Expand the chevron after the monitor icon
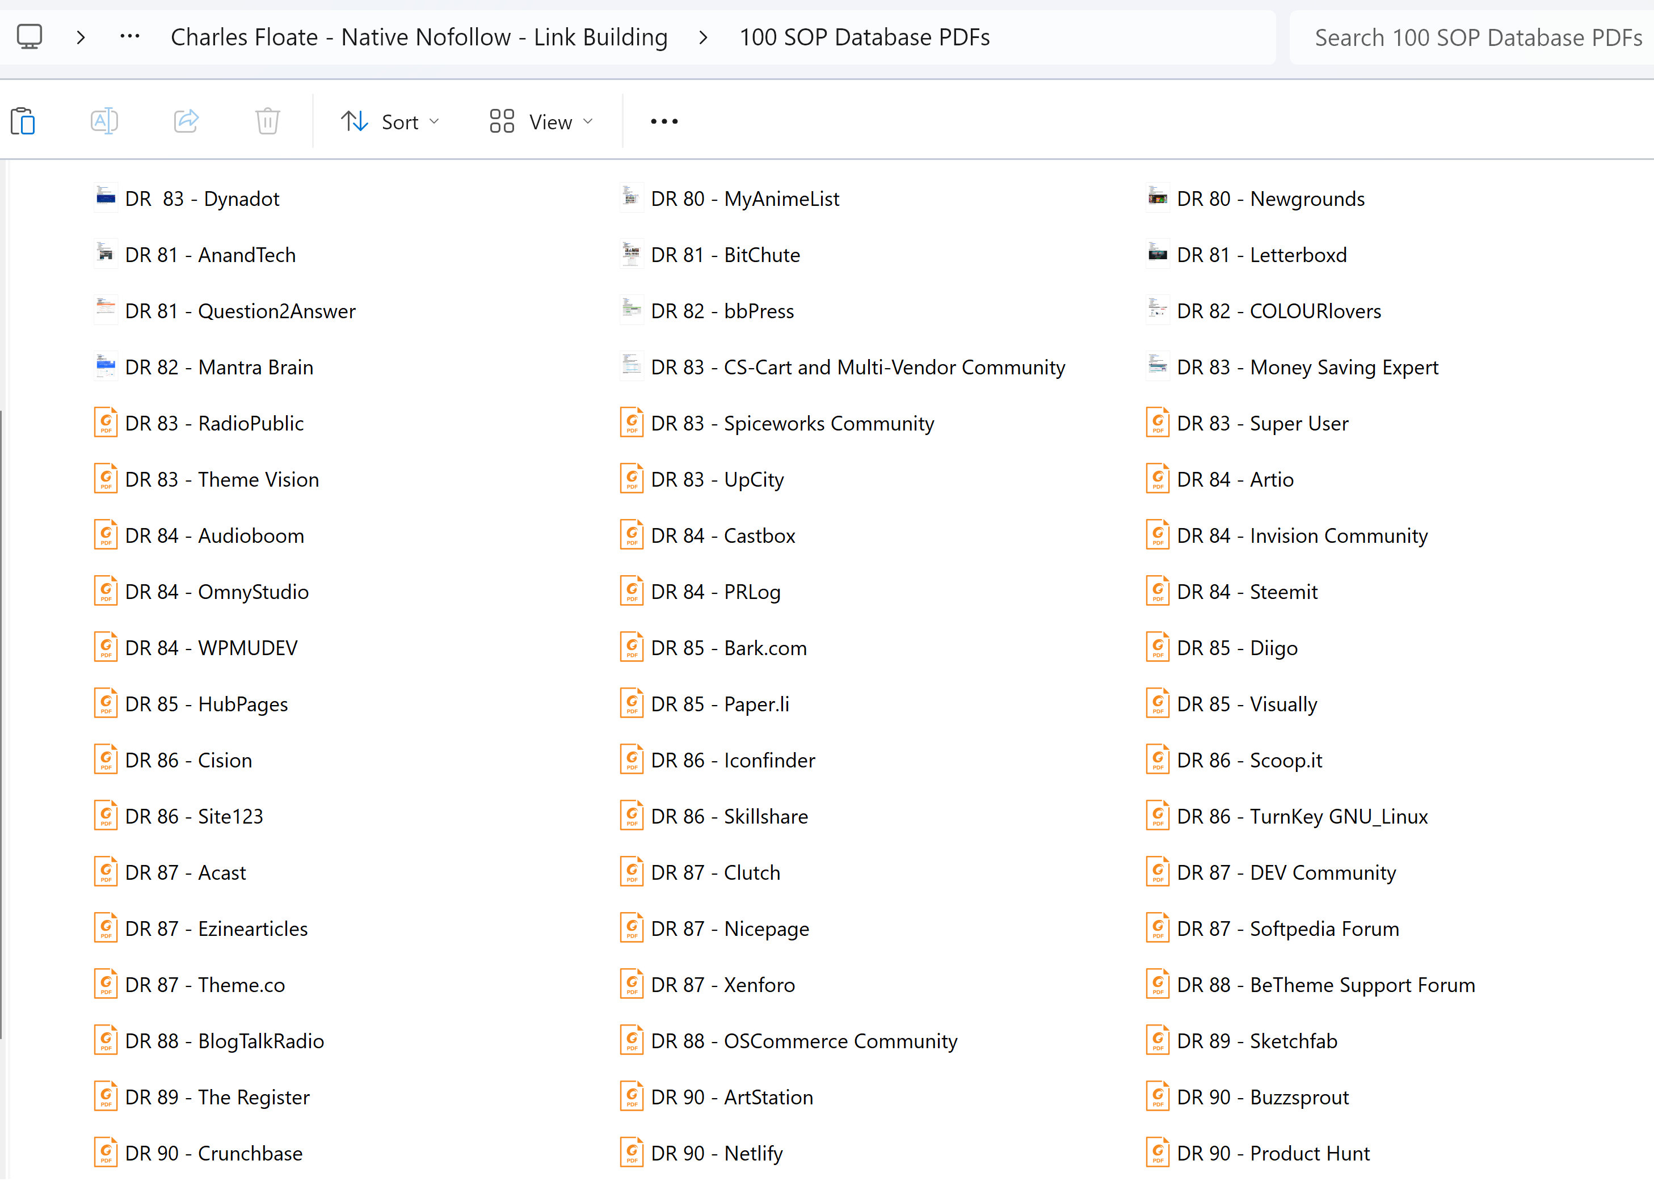Screen dimensions: 1654x1190 81,37
